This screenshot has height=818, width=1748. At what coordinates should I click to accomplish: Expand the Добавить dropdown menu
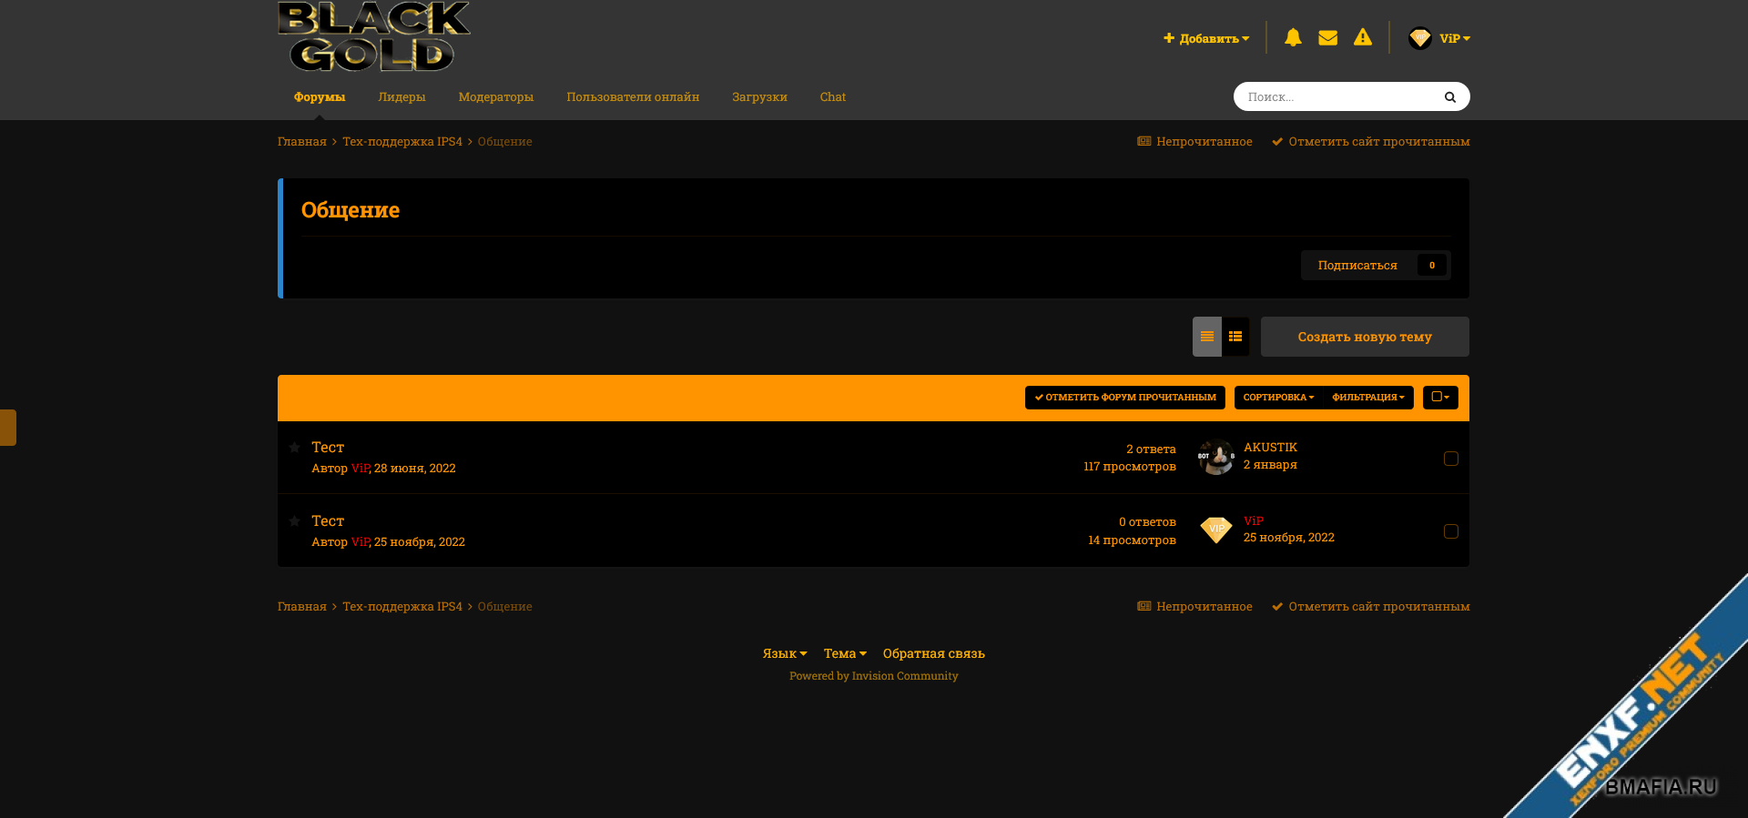(x=1206, y=38)
